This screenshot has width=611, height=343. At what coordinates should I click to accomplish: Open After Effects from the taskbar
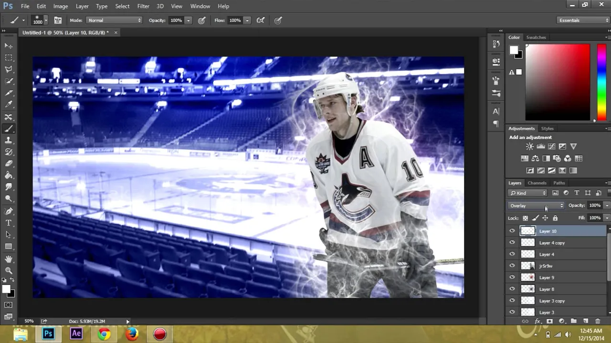[x=76, y=334]
